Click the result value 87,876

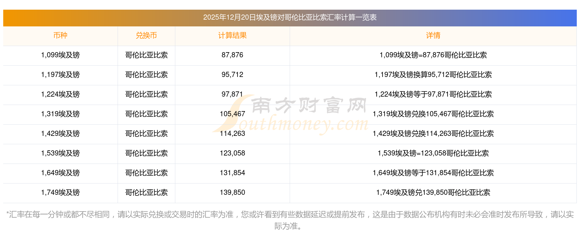tap(232, 55)
